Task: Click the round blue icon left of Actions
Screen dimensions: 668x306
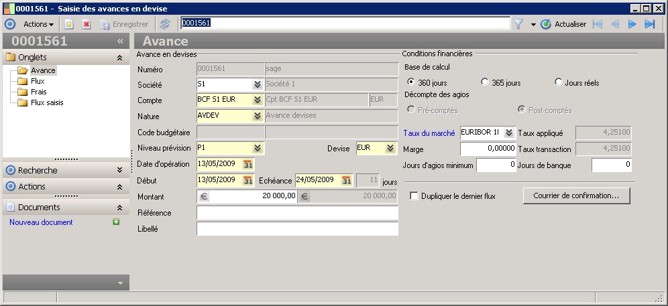Action: tap(10, 24)
